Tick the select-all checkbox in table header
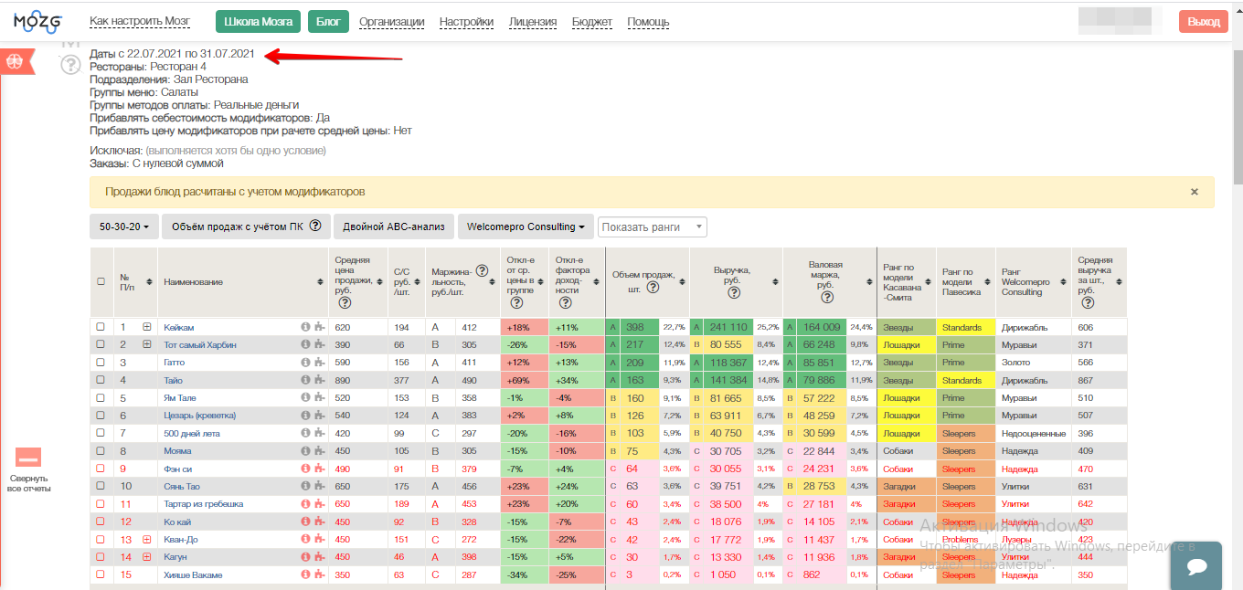1243x590 pixels. [x=101, y=282]
